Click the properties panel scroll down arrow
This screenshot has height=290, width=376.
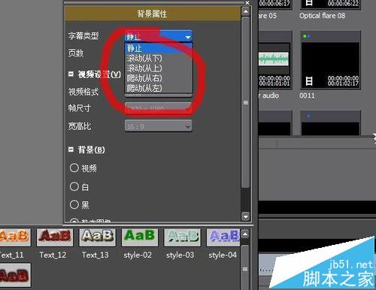click(246, 216)
